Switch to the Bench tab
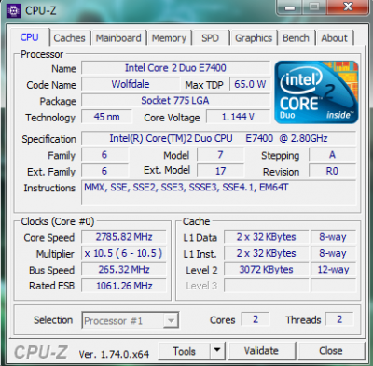373x366 pixels. (296, 38)
